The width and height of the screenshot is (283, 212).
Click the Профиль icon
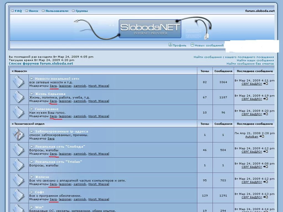pos(170,45)
